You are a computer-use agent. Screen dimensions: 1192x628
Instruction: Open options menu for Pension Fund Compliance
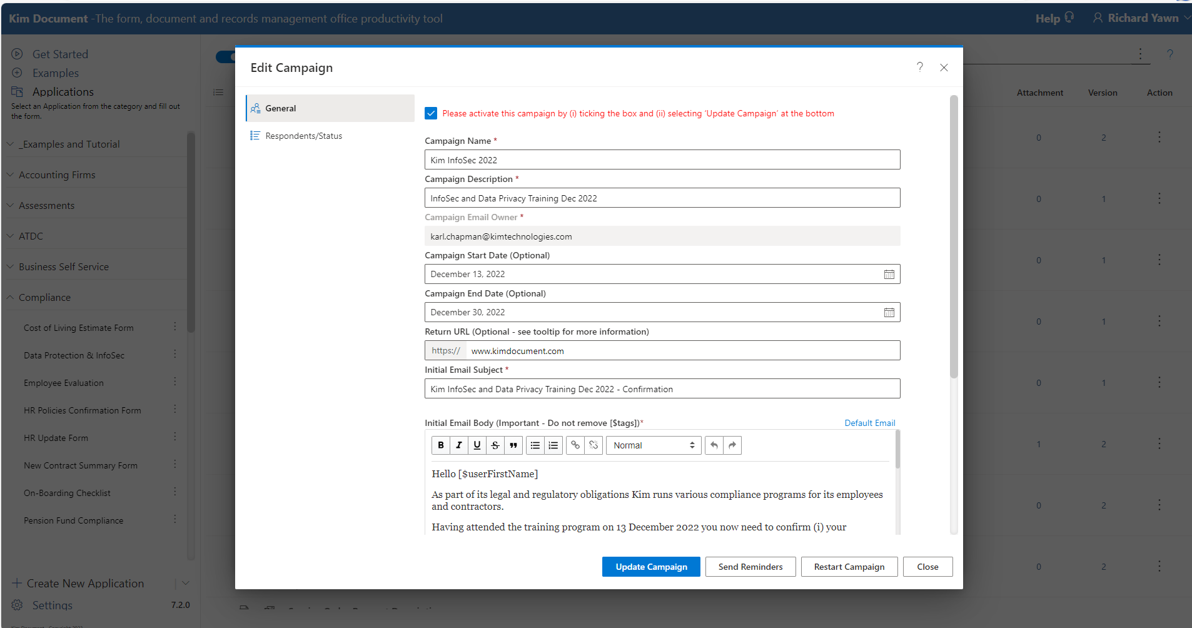click(175, 520)
